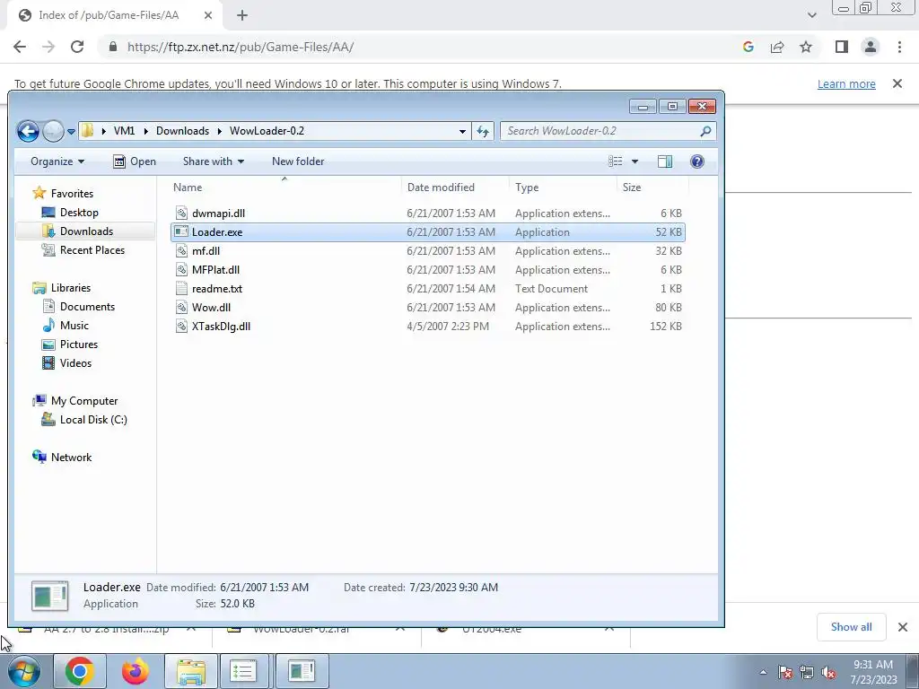Viewport: 919px width, 689px height.
Task: Select MFPlat.dll file
Action: [x=428, y=269]
